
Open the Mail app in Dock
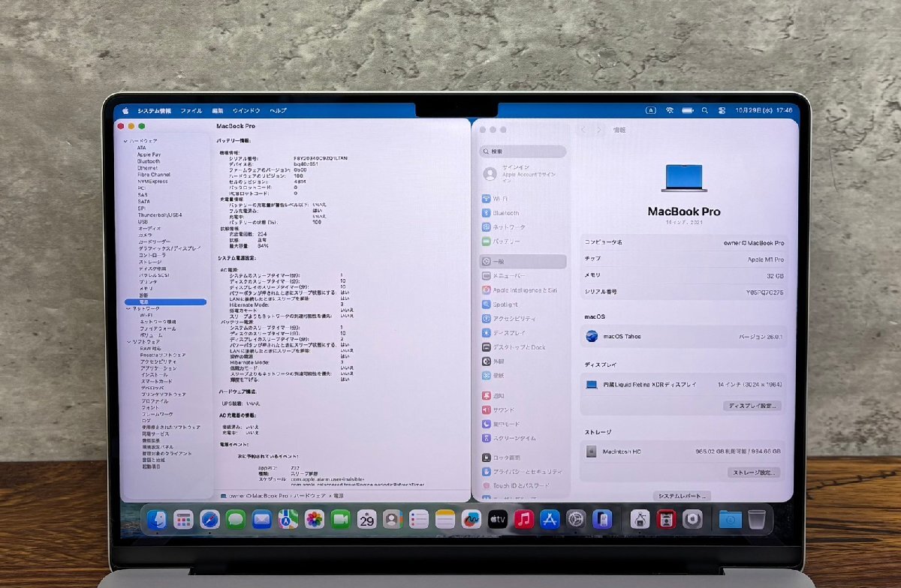coord(261,520)
